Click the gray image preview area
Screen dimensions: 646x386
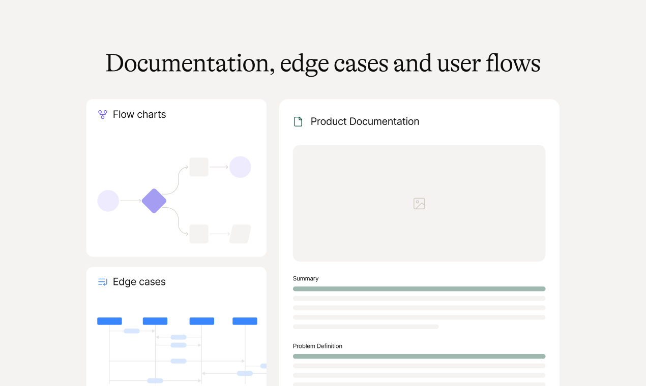pos(419,173)
